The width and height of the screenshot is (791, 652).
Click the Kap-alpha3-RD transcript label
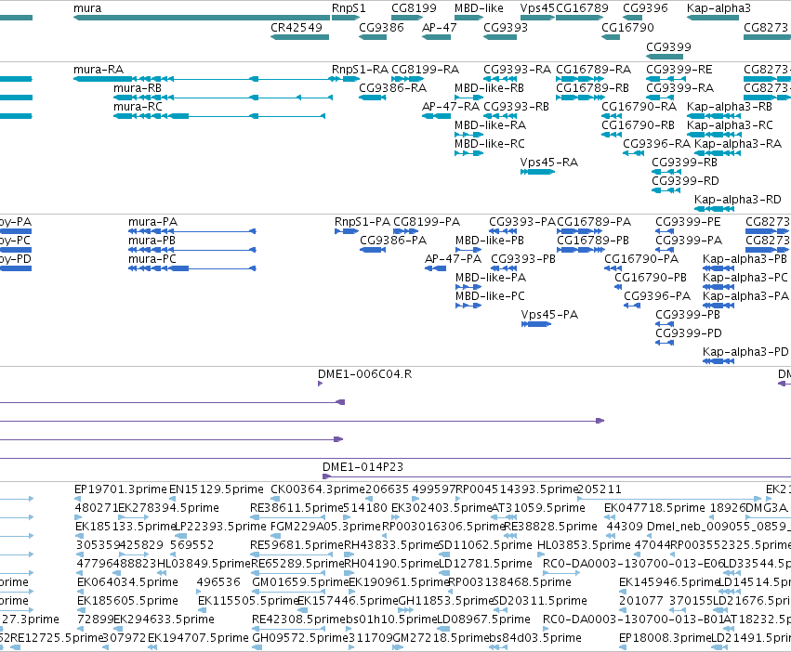[x=737, y=200]
